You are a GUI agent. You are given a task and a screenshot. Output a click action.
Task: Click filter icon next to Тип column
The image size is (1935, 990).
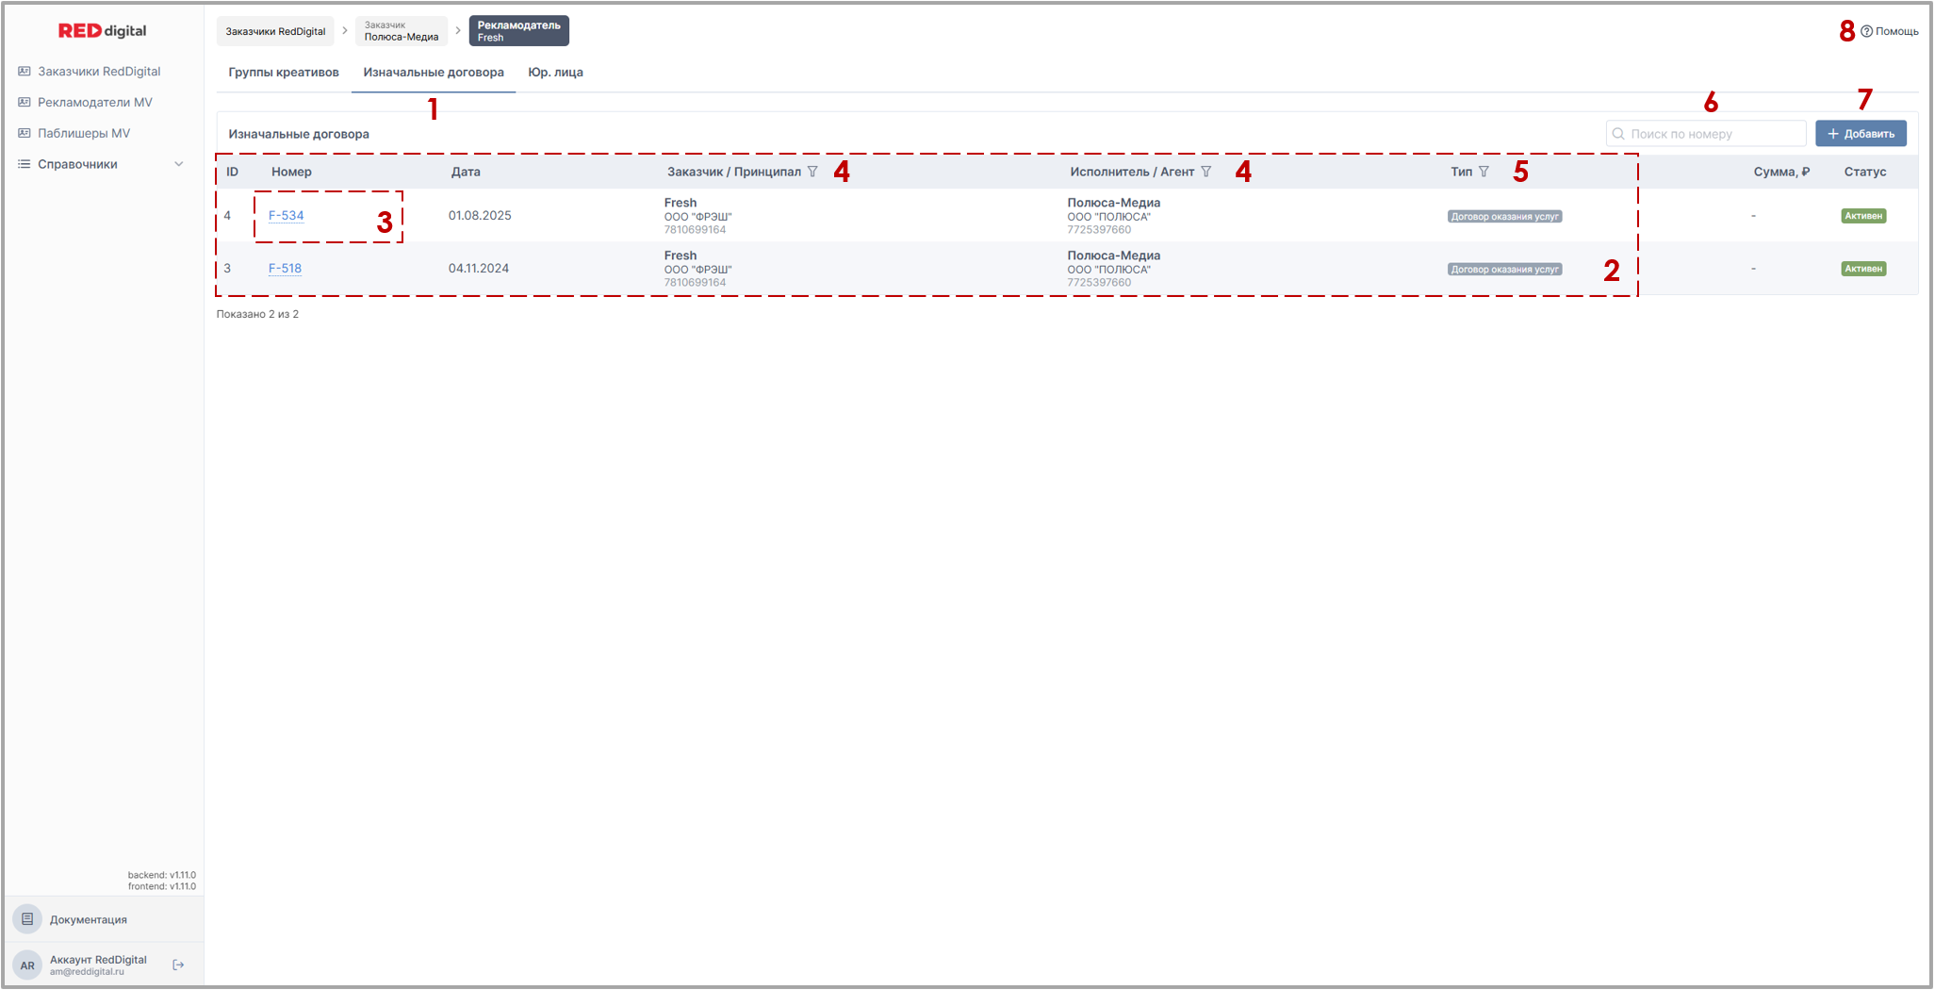pos(1484,172)
